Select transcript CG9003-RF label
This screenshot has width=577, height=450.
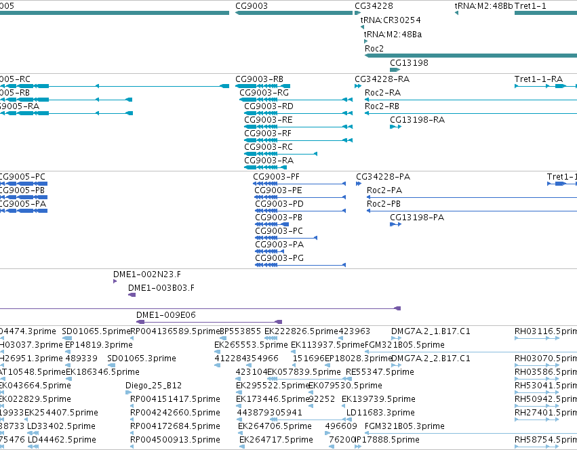[268, 134]
